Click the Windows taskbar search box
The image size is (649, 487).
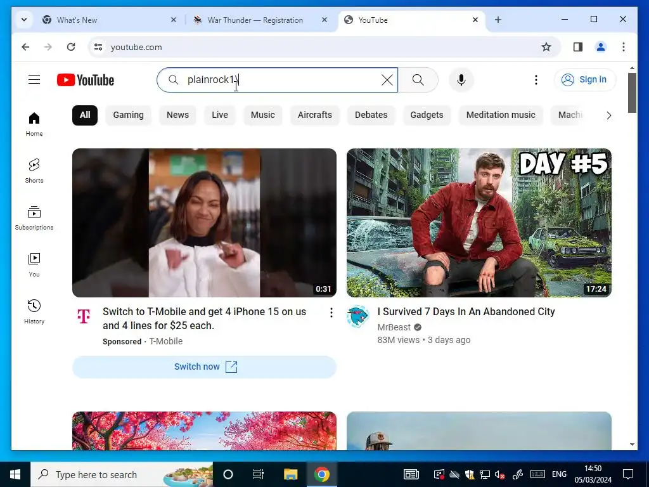pyautogui.click(x=122, y=474)
